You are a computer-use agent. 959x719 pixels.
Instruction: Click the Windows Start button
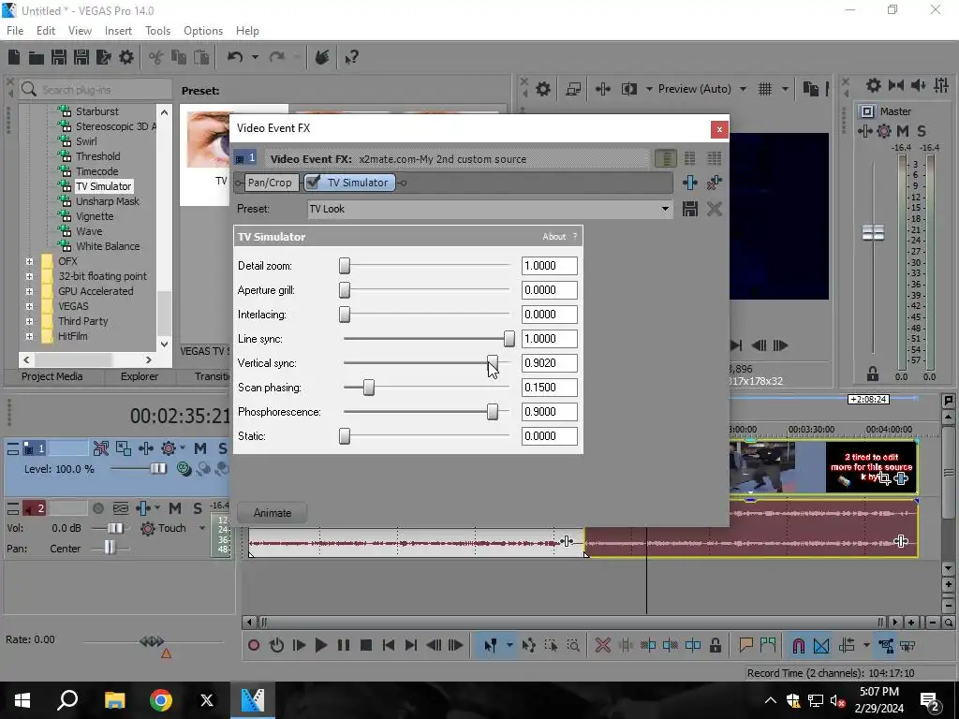tap(22, 700)
